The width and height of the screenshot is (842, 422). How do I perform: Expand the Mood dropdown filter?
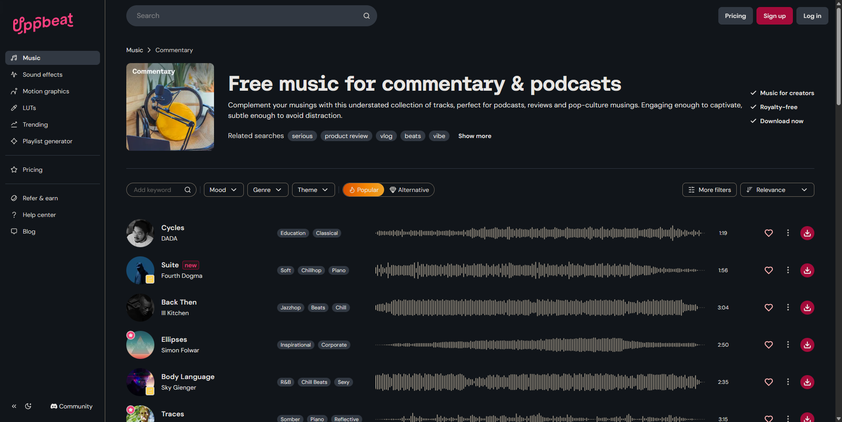click(x=223, y=190)
